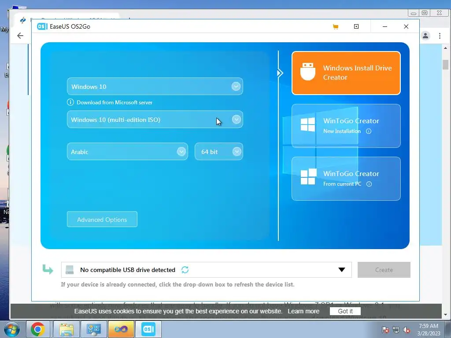The image size is (451, 338).
Task: Open the EaseUS OS2Go title bar menu icon
Action: (x=356, y=26)
